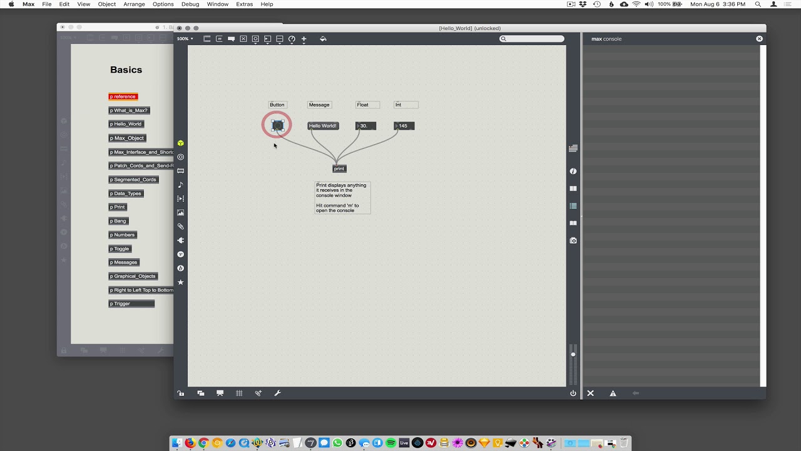Click the float number box showing 30.
The height and width of the screenshot is (451, 801).
(365, 126)
